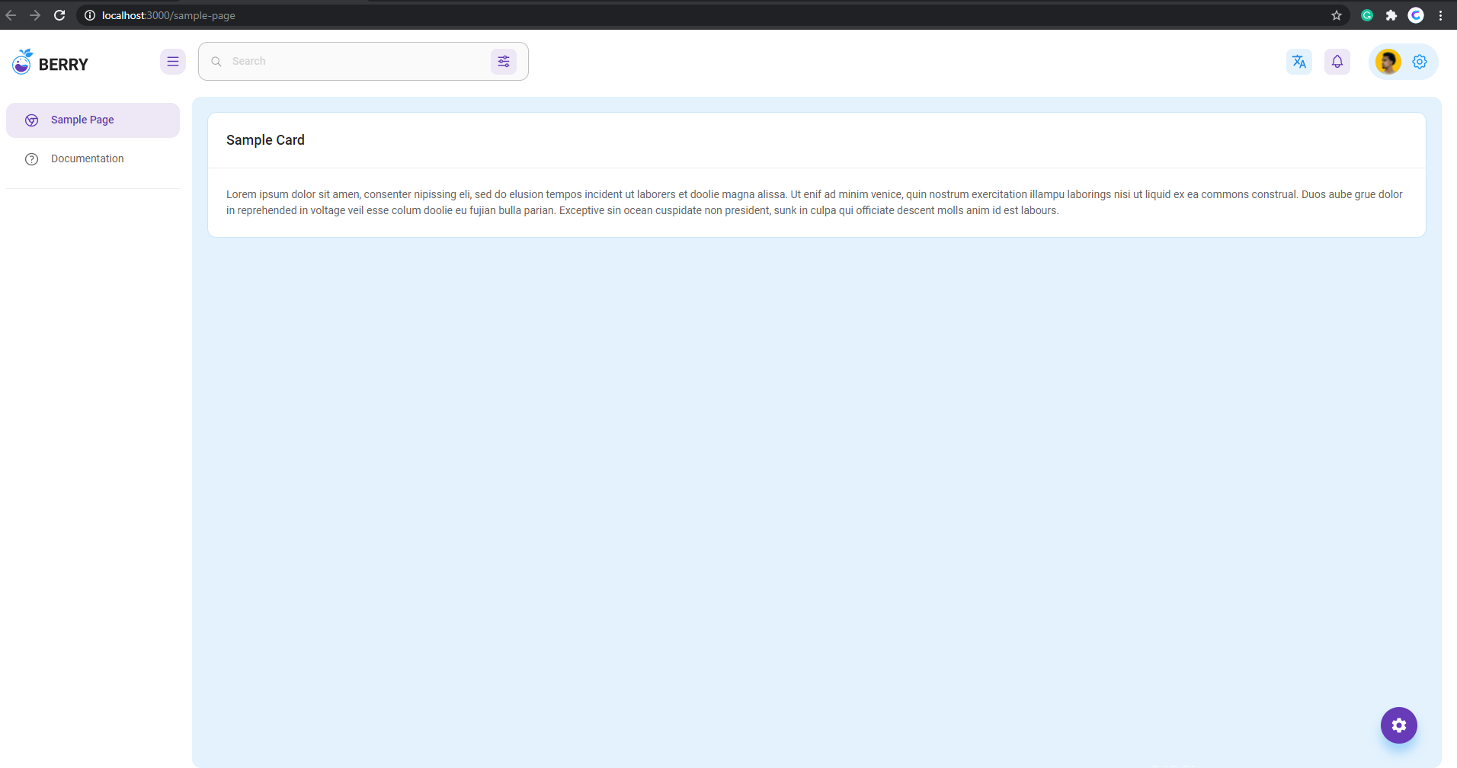Open Documentation from the sidebar
This screenshot has height=768, width=1457.
click(87, 158)
